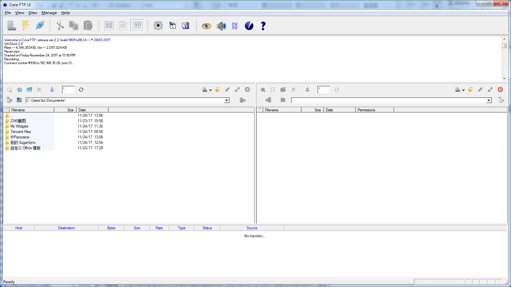This screenshot has height=287, width=511.
Task: Sort remote files by Date header
Action: 339,110
